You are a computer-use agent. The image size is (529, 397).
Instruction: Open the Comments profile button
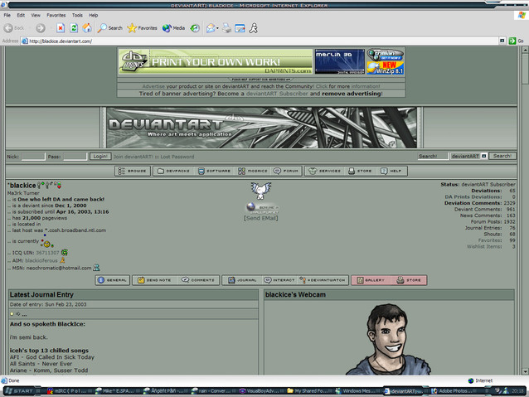click(198, 280)
